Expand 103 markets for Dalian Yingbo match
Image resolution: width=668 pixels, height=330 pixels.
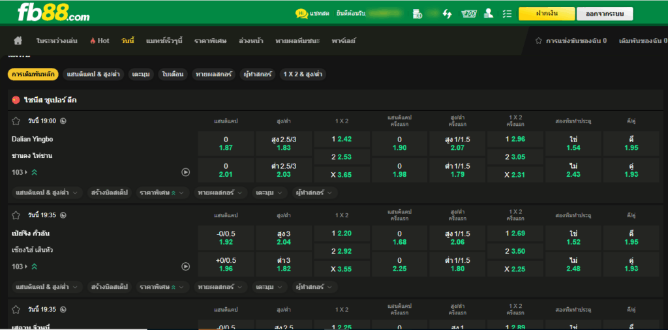click(x=20, y=172)
